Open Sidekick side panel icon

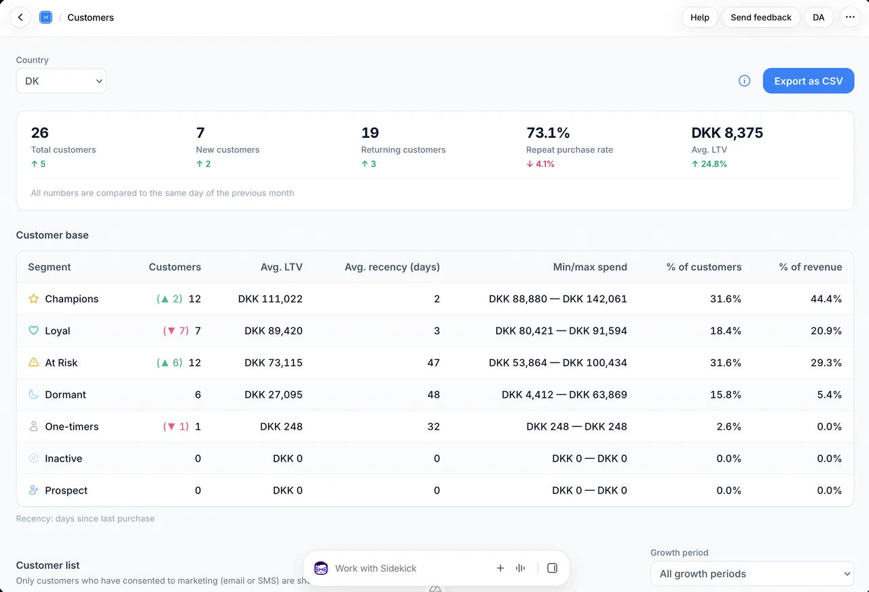(x=552, y=568)
